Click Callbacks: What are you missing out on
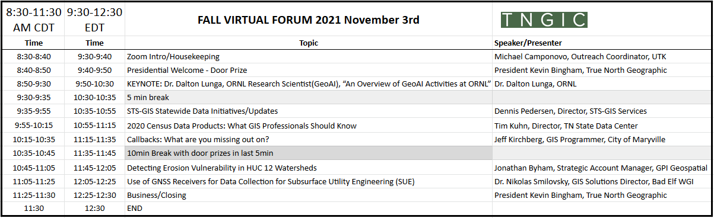Viewport: 714px width, 218px height. click(x=309, y=140)
